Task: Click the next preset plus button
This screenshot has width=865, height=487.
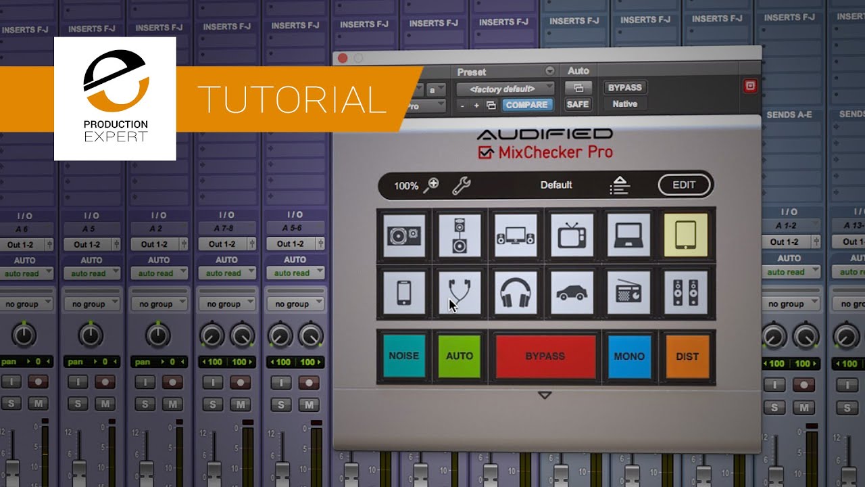Action: (476, 106)
